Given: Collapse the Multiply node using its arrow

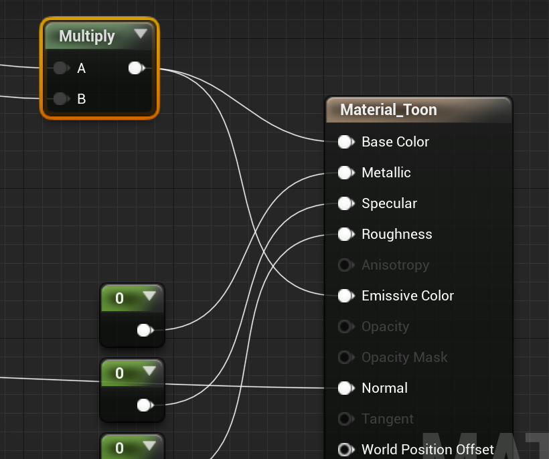Looking at the screenshot, I should tap(141, 33).
